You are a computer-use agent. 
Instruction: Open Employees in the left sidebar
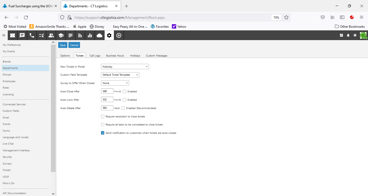9,81
